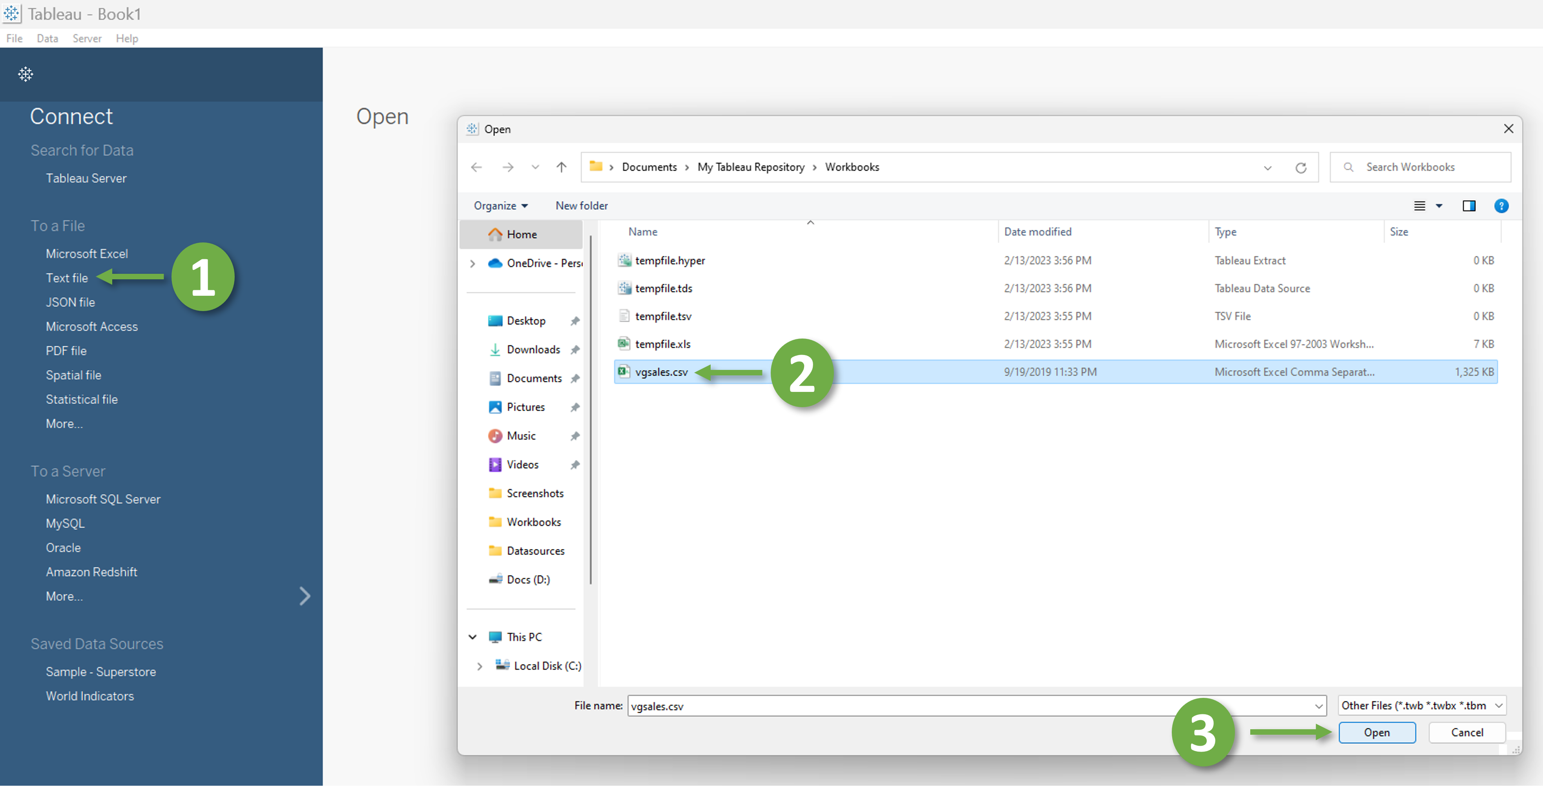Select the tempfile.xls file icon
This screenshot has width=1543, height=812.
[x=624, y=344]
